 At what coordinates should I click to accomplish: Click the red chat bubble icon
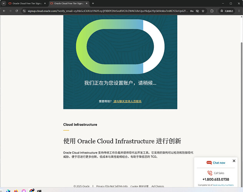(x=209, y=163)
